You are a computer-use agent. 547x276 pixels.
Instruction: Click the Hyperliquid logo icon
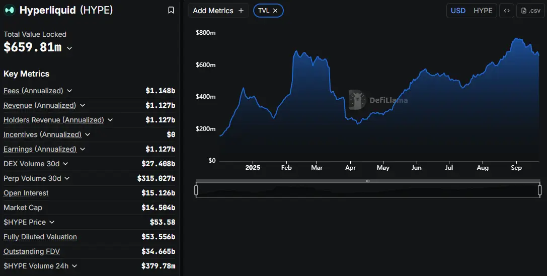(10, 10)
